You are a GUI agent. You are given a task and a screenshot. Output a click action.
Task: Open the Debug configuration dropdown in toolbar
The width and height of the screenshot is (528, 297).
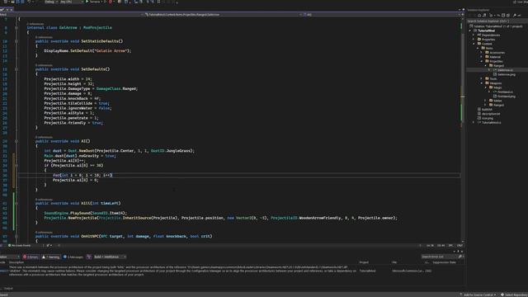tap(50, 2)
